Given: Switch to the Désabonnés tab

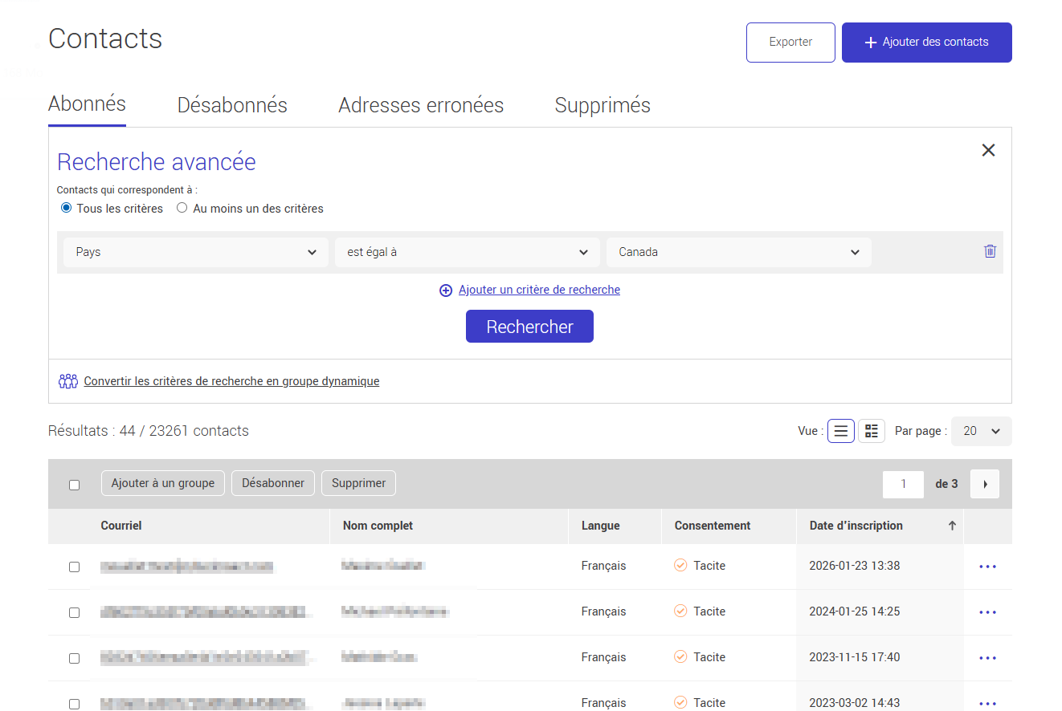Looking at the screenshot, I should [x=231, y=104].
